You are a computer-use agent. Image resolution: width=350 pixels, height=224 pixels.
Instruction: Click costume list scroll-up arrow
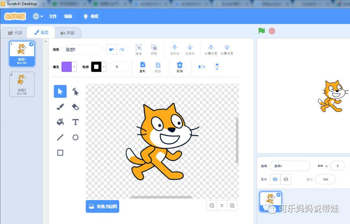46,41
